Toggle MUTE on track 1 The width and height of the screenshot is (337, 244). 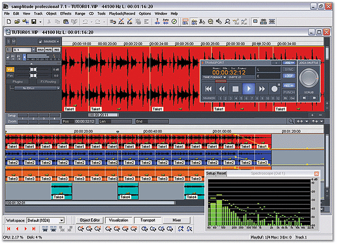(x=49, y=50)
